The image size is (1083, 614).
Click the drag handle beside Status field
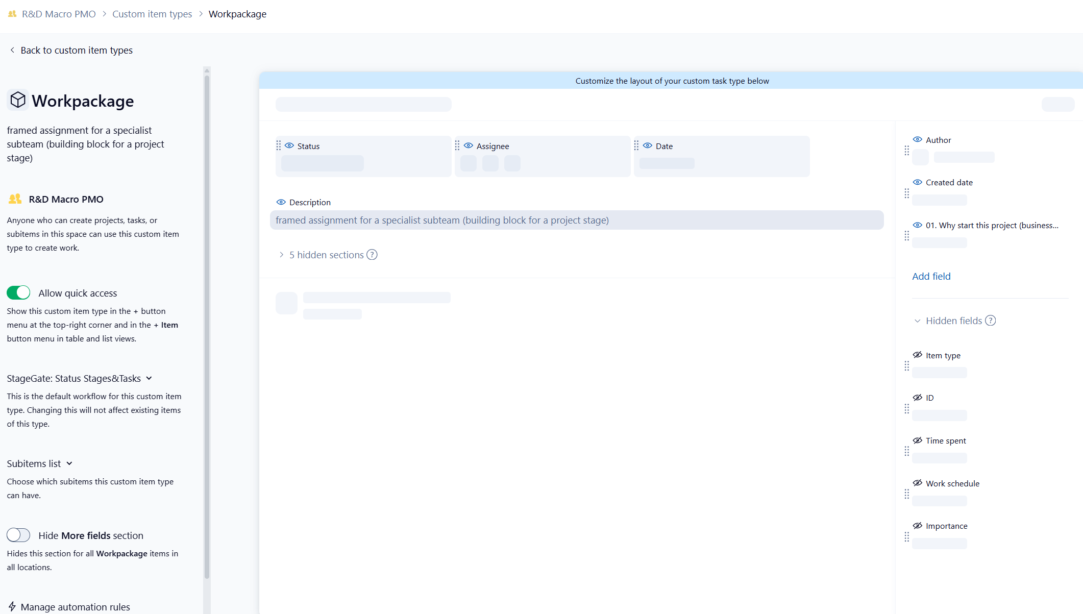279,145
